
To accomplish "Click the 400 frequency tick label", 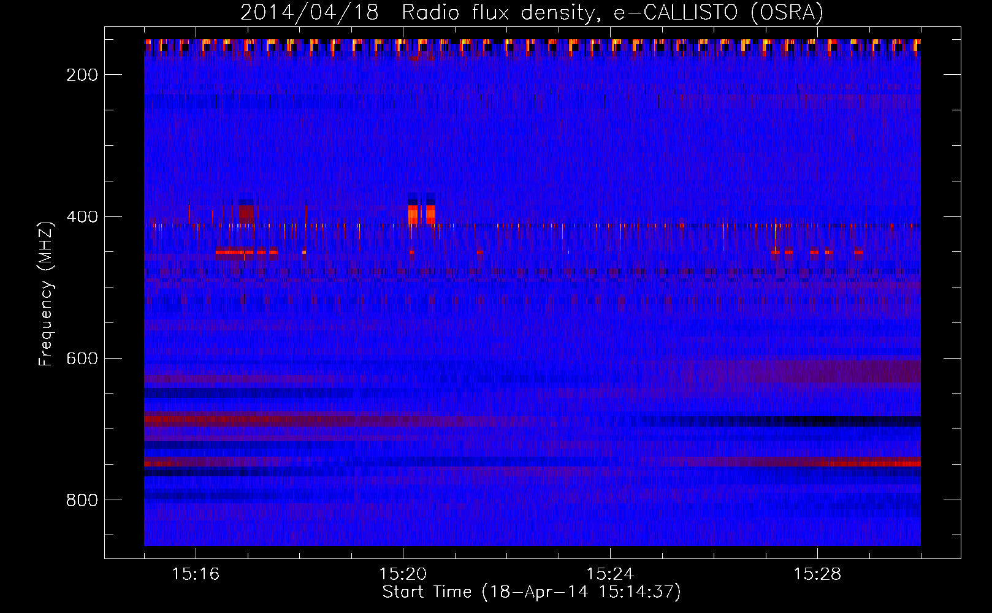I will 82,217.
